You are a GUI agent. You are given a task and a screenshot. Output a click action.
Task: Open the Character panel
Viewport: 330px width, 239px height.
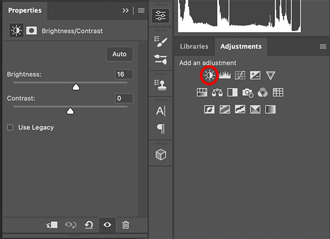pyautogui.click(x=161, y=111)
